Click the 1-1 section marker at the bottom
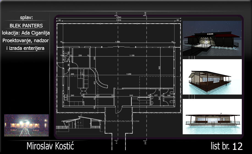 coord(117,142)
